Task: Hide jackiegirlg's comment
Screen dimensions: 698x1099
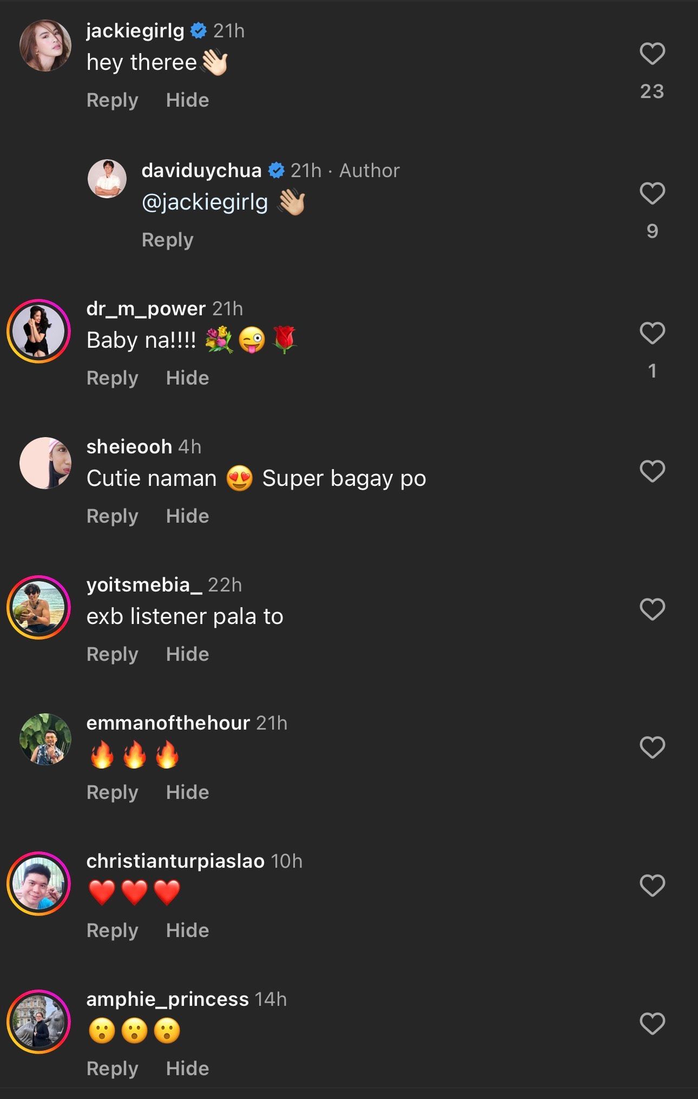Action: pos(187,100)
